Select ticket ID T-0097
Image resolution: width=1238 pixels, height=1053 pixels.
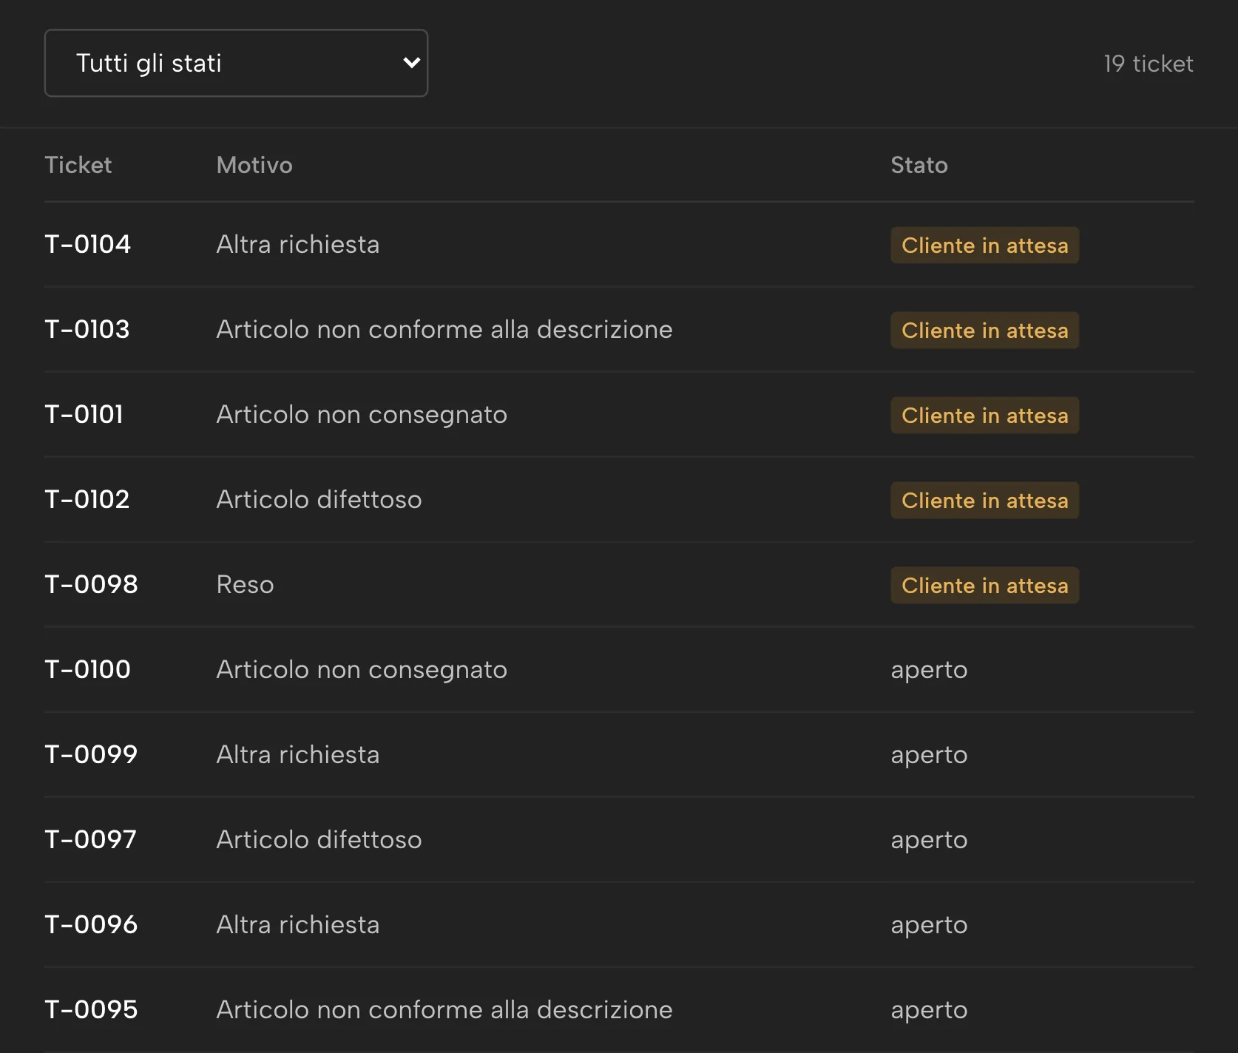[91, 839]
